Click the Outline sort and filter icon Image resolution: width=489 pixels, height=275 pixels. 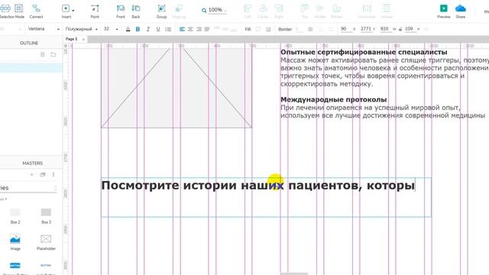tap(43, 54)
